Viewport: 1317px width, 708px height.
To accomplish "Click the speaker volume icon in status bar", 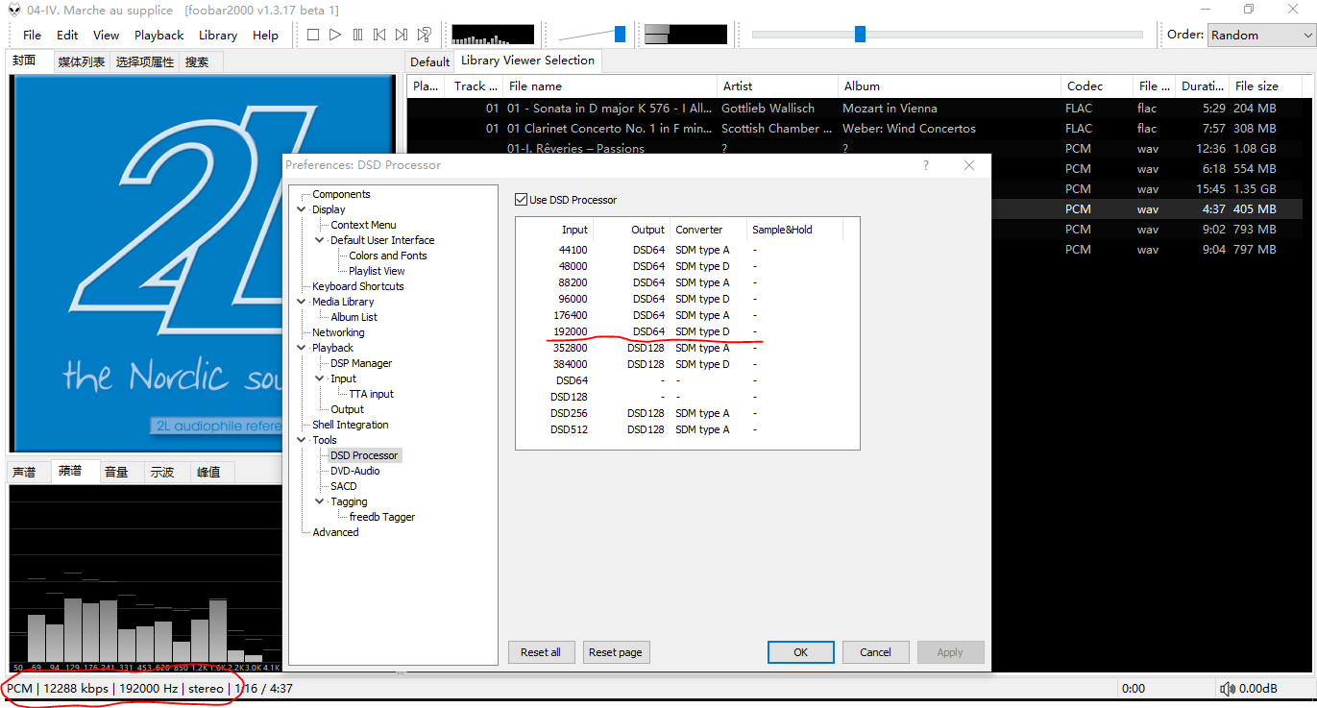I will (1227, 689).
